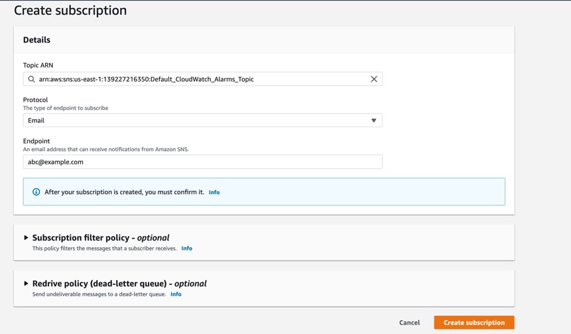
Task: Open Info link for dead-letter queue description
Action: (x=176, y=294)
